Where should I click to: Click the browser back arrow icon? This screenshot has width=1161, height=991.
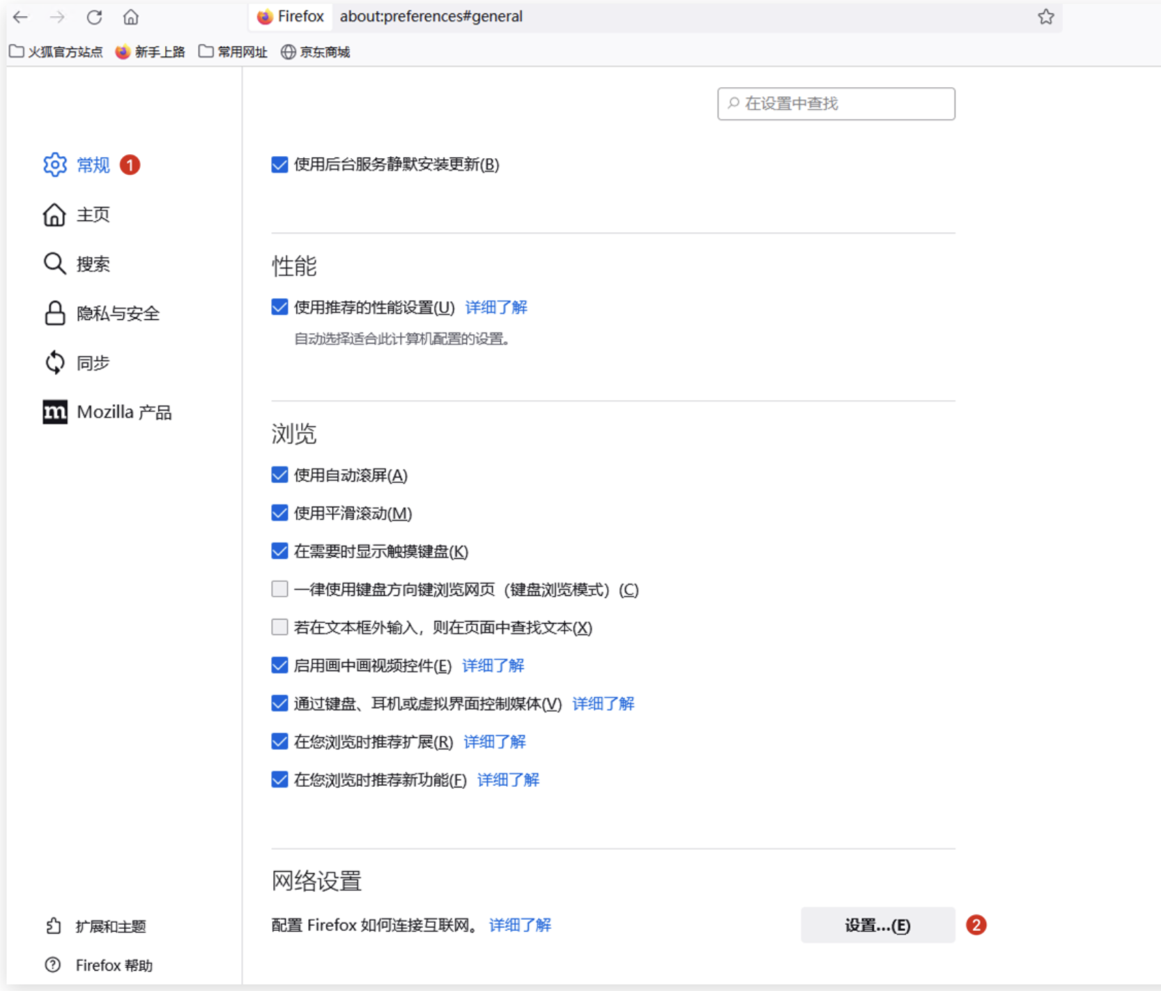click(21, 17)
